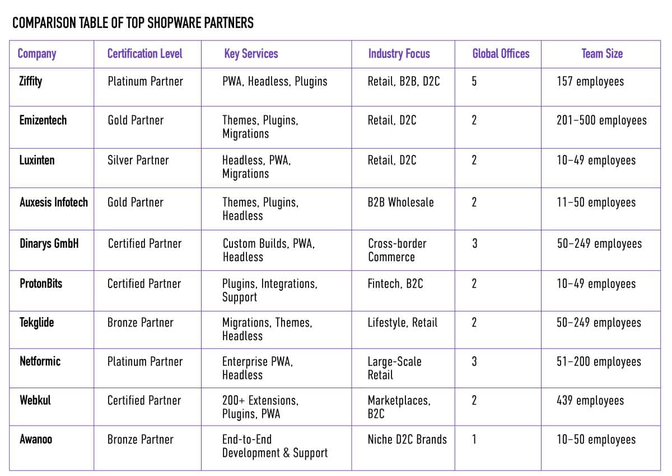Select Ziffity's Platinum Partner cell
The image size is (672, 476).
(145, 81)
